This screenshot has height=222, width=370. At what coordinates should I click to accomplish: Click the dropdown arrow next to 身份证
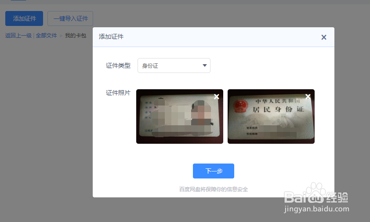(x=205, y=66)
